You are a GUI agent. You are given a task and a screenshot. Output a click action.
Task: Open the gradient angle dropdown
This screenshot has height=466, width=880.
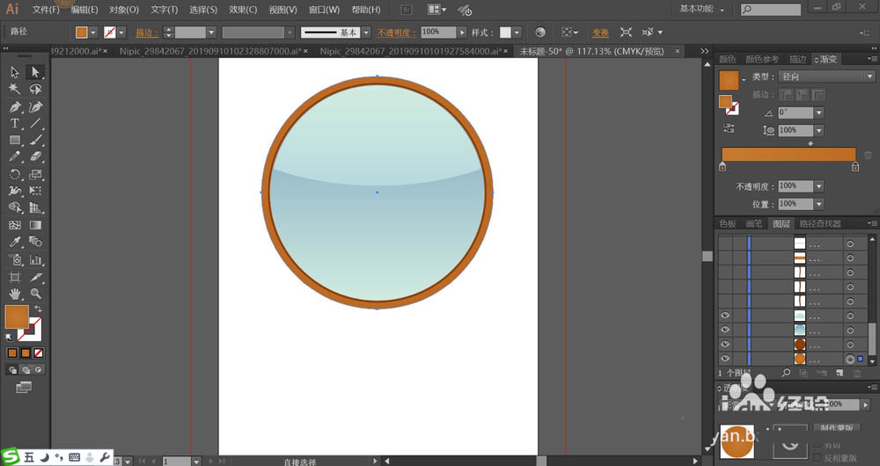pyautogui.click(x=818, y=113)
